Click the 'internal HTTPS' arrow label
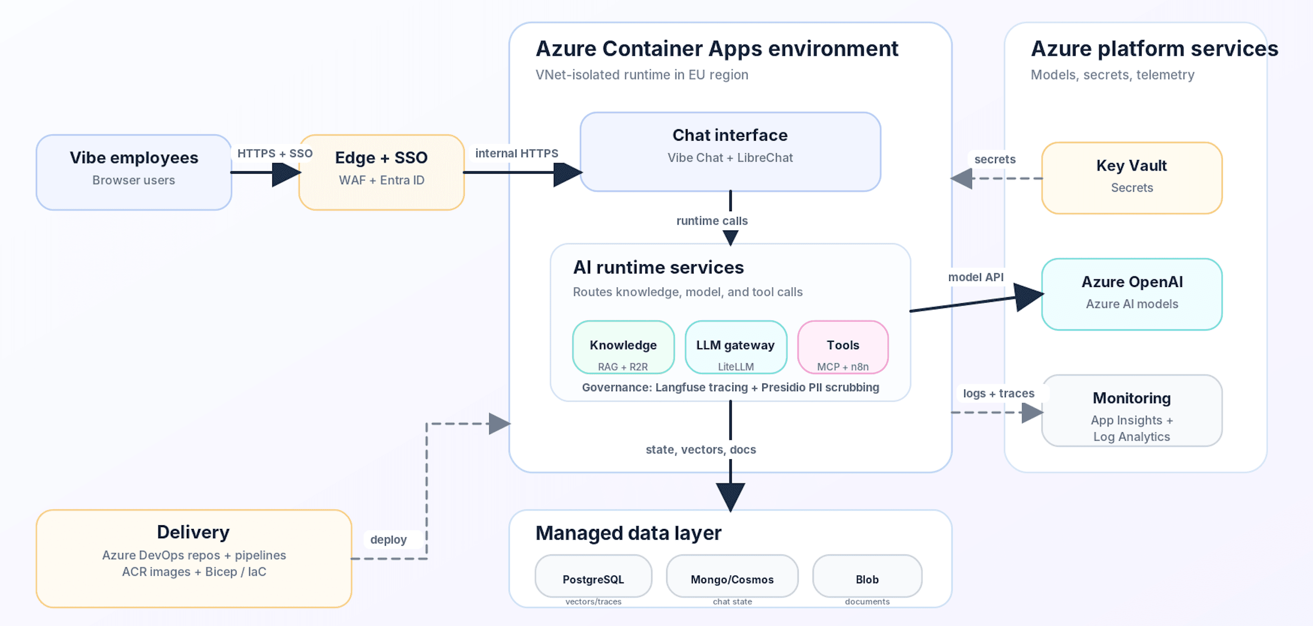The image size is (1313, 626). point(516,153)
